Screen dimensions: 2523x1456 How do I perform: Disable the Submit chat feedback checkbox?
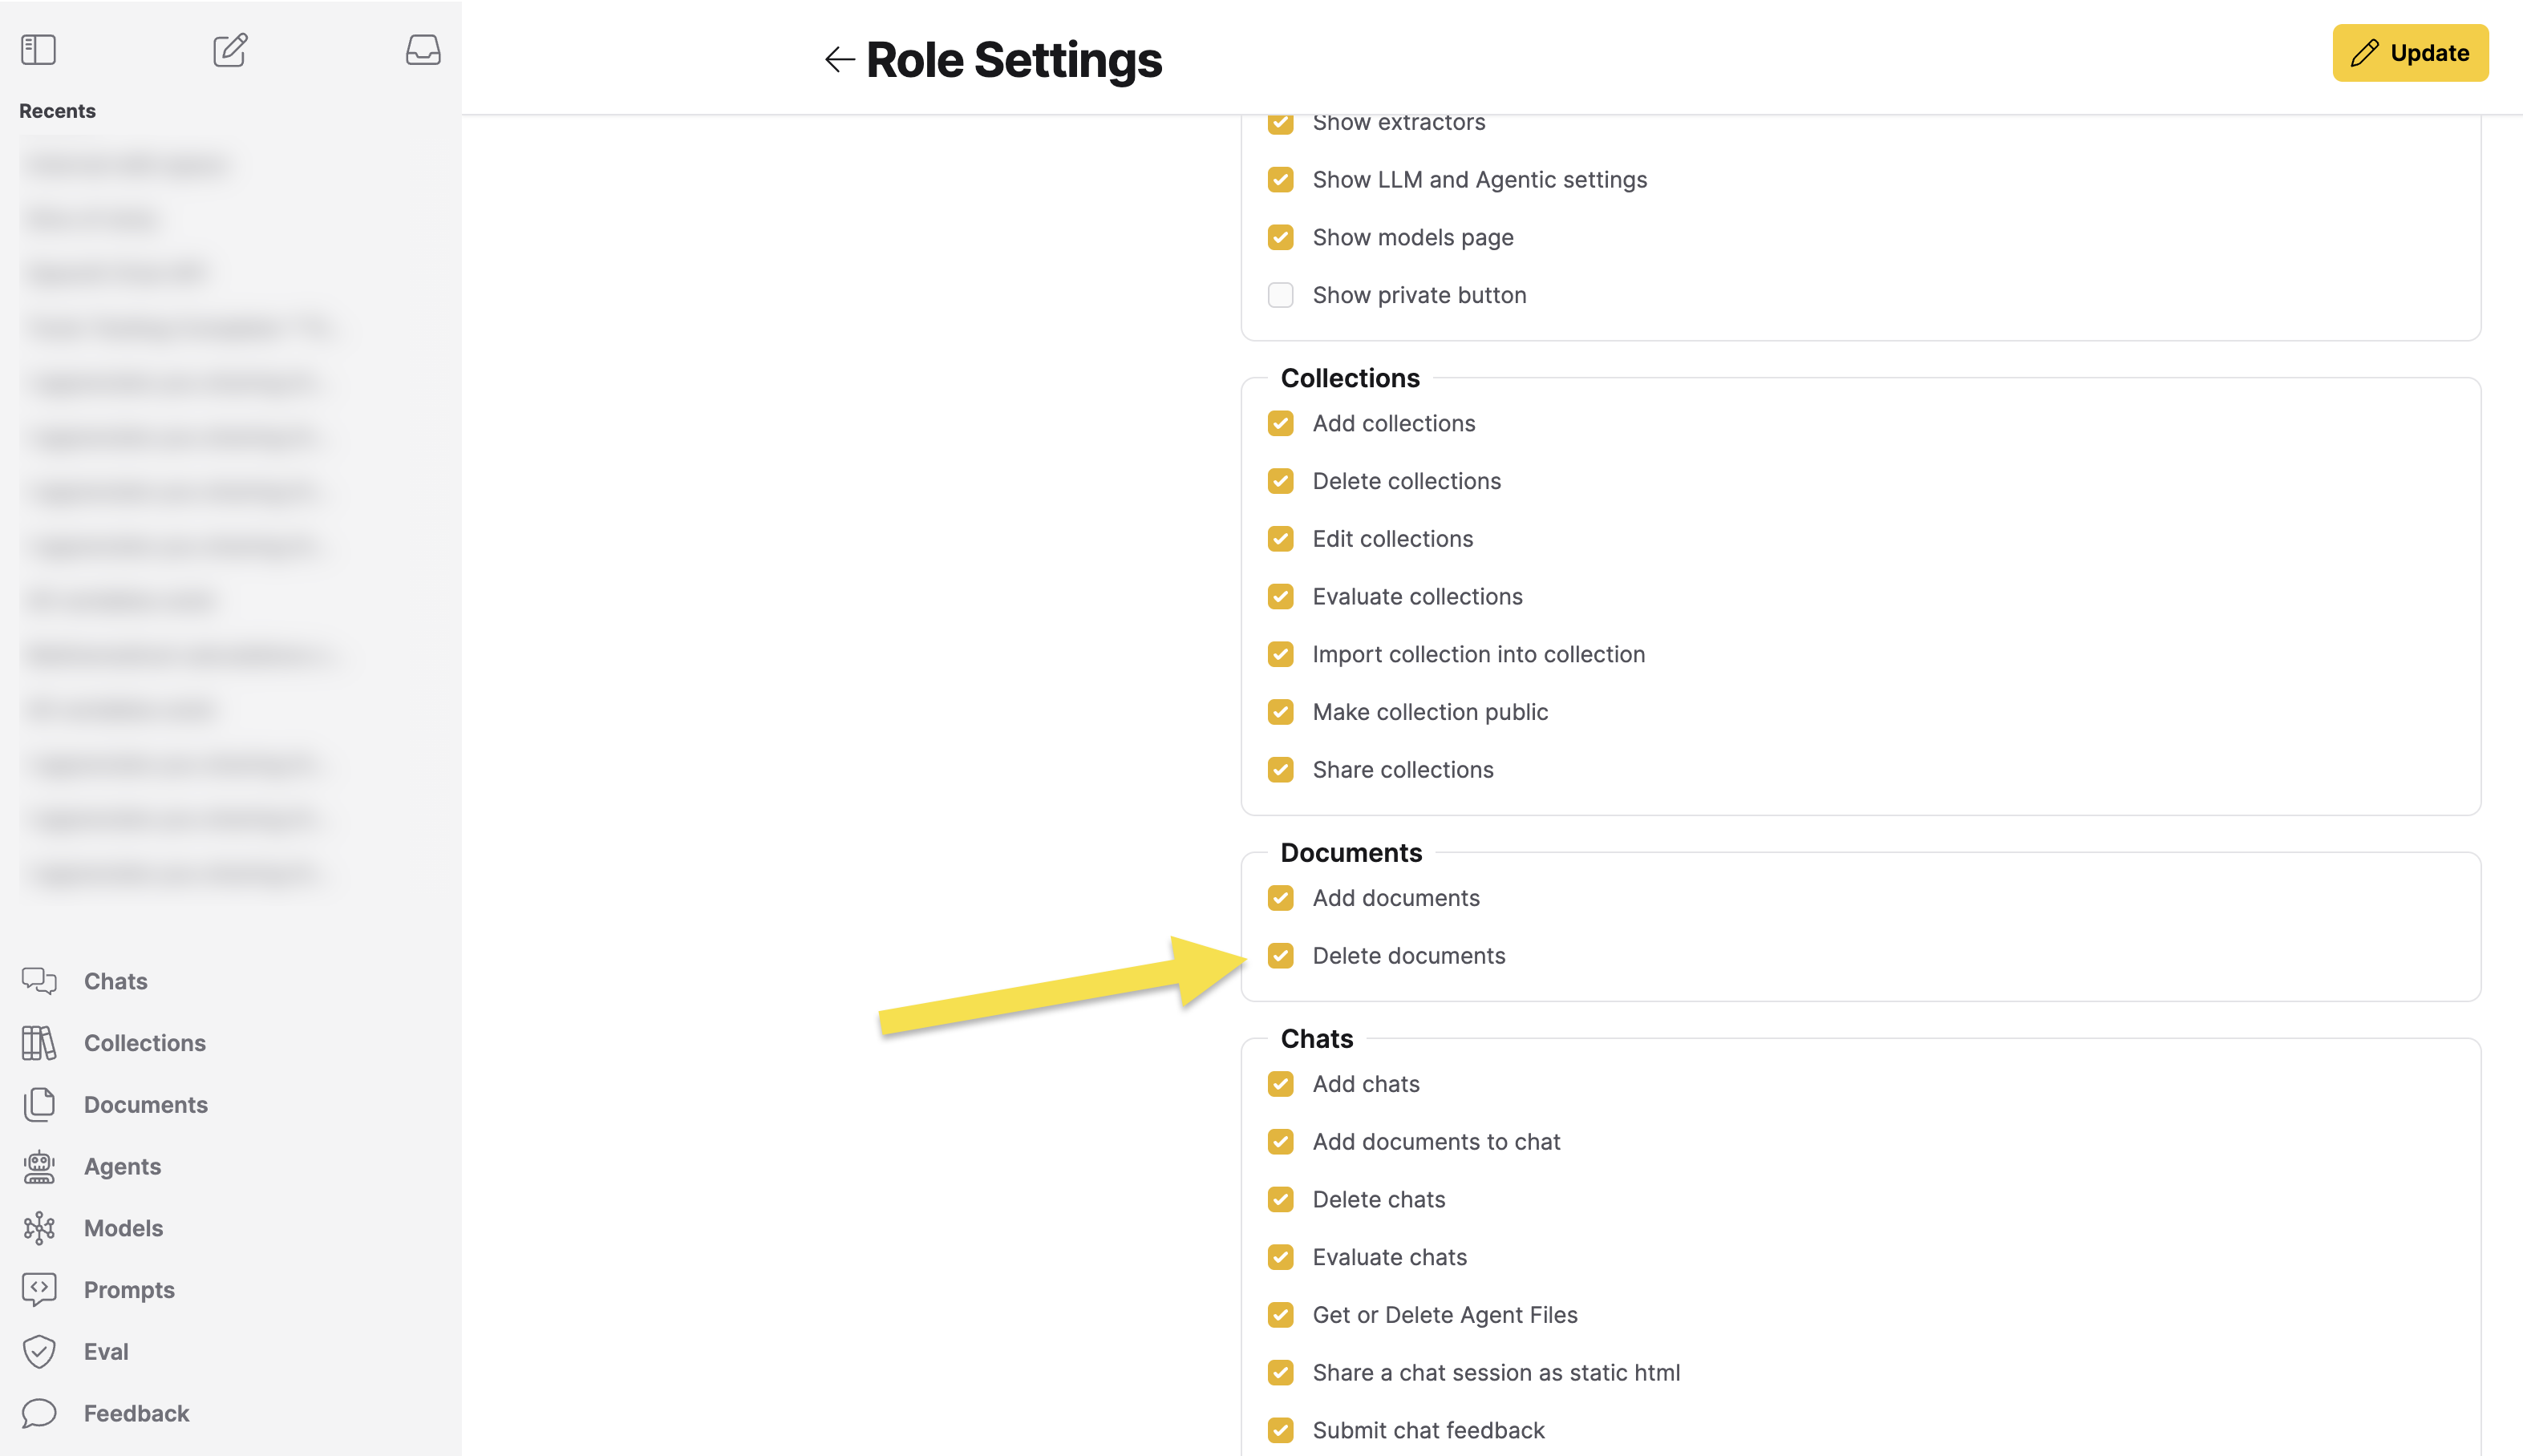pyautogui.click(x=1280, y=1430)
